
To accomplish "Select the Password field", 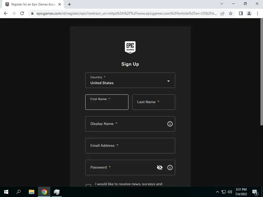I will (130, 167).
